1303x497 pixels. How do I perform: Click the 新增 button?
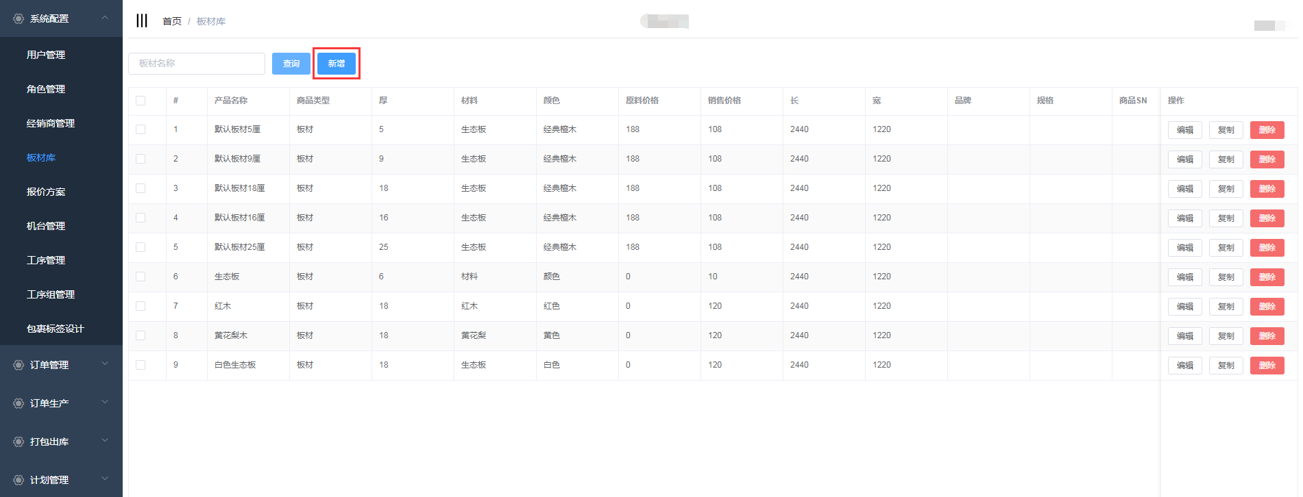[336, 64]
